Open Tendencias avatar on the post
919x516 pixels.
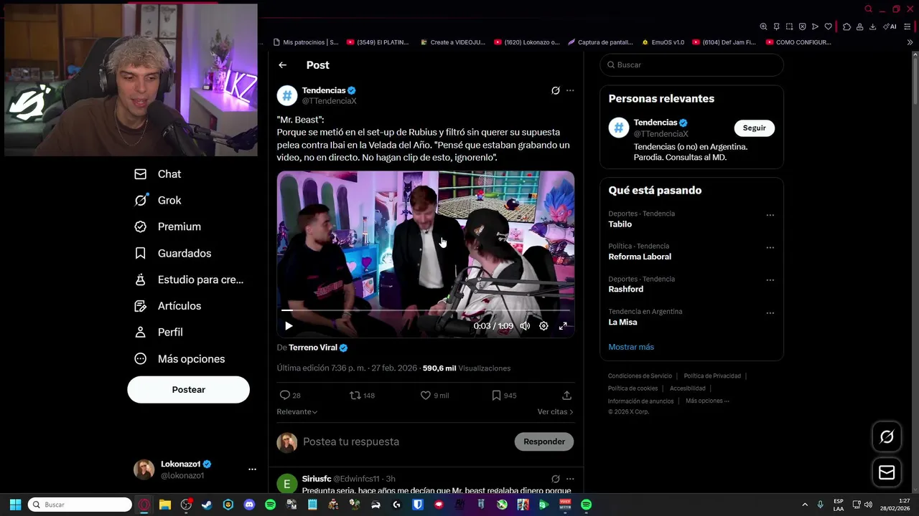pyautogui.click(x=287, y=95)
